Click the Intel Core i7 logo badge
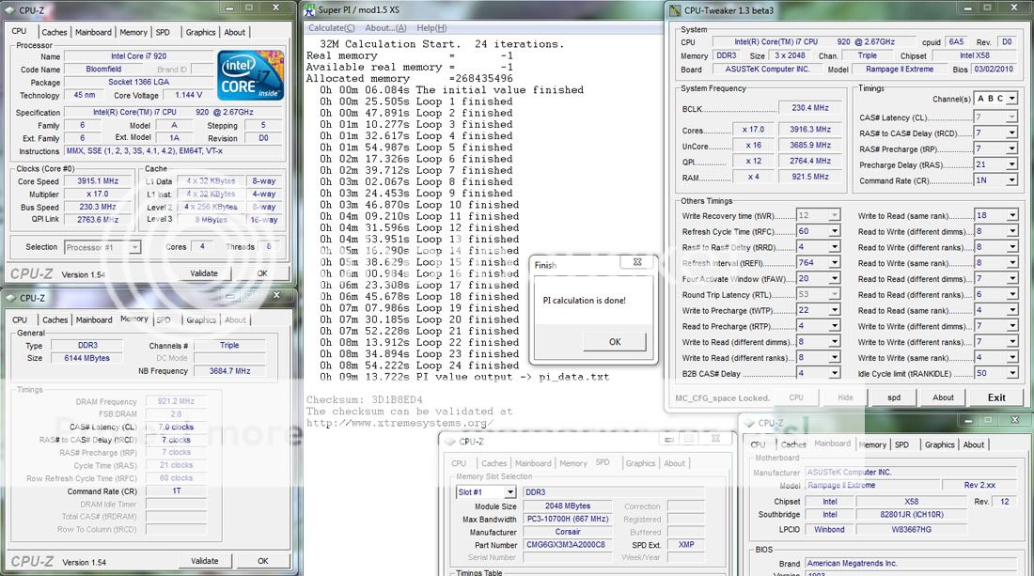 (251, 75)
